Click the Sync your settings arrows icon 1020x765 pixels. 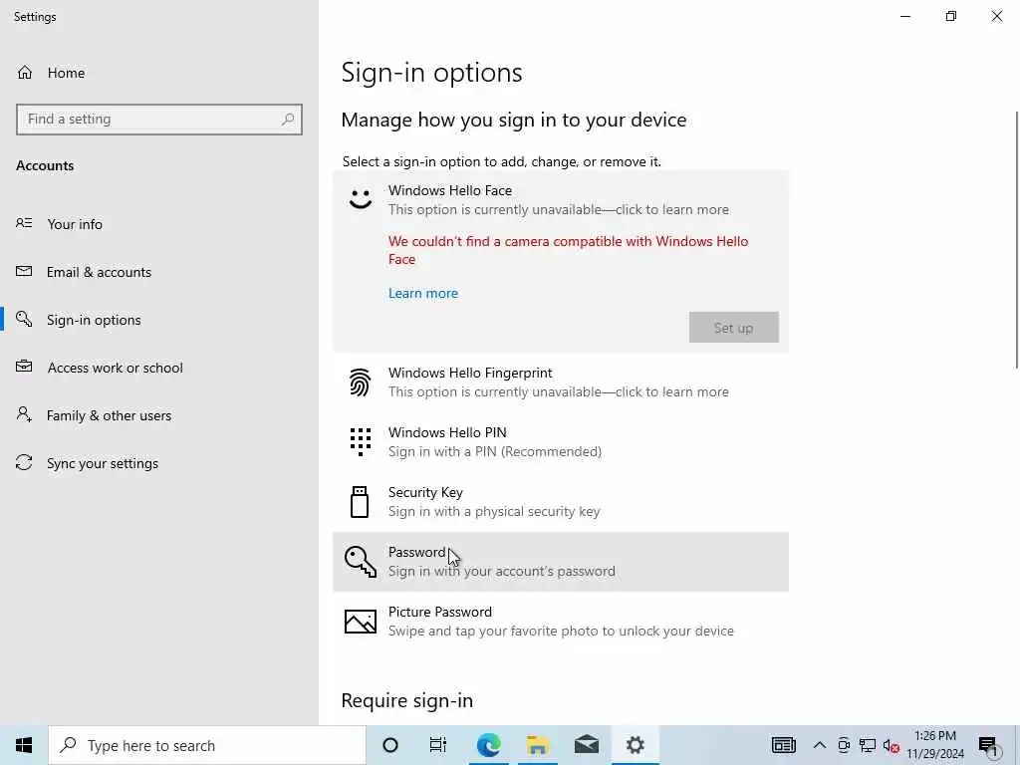coord(24,462)
